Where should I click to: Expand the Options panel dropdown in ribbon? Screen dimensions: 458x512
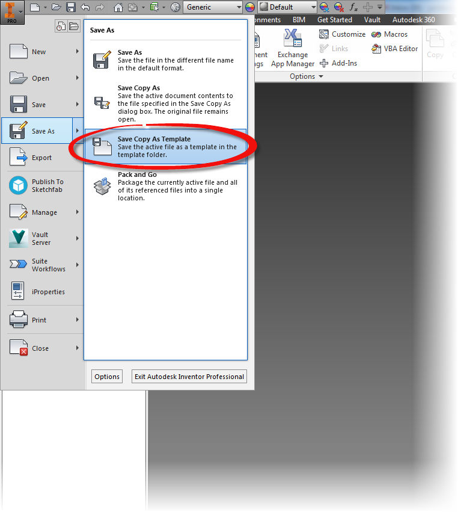[307, 76]
